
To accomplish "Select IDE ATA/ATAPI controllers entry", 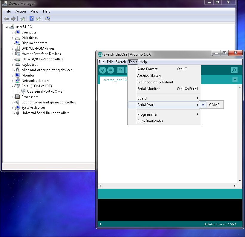I will (x=42, y=59).
